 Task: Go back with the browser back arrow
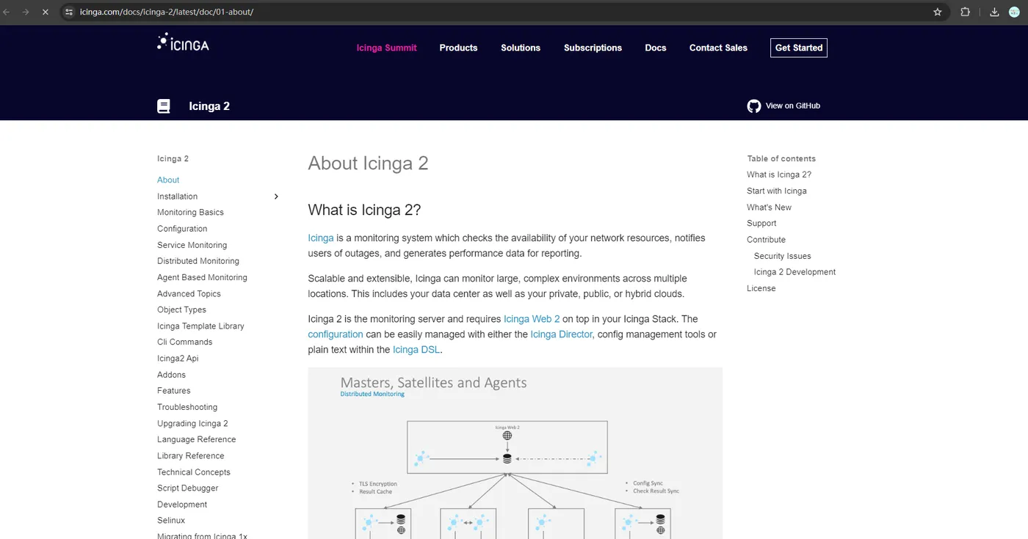click(x=7, y=12)
